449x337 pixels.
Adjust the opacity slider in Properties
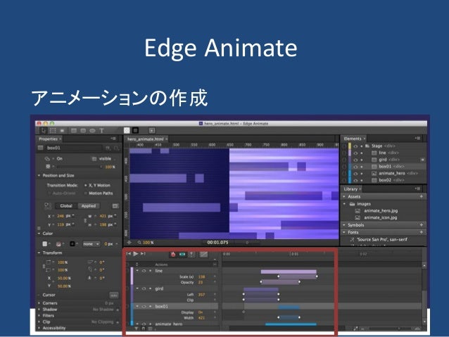[79, 167]
